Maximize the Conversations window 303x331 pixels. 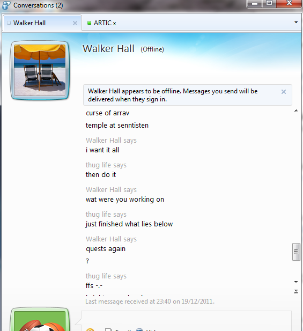click(269, 3)
